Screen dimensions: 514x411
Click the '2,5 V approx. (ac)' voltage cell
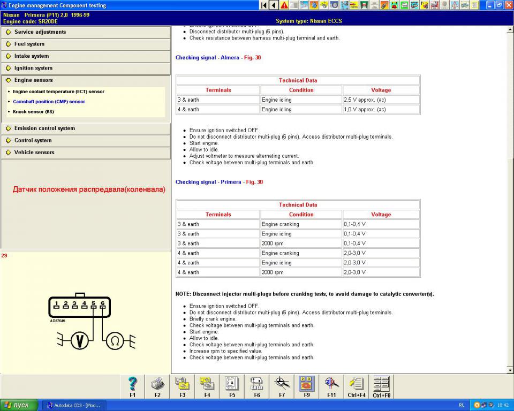click(381, 100)
